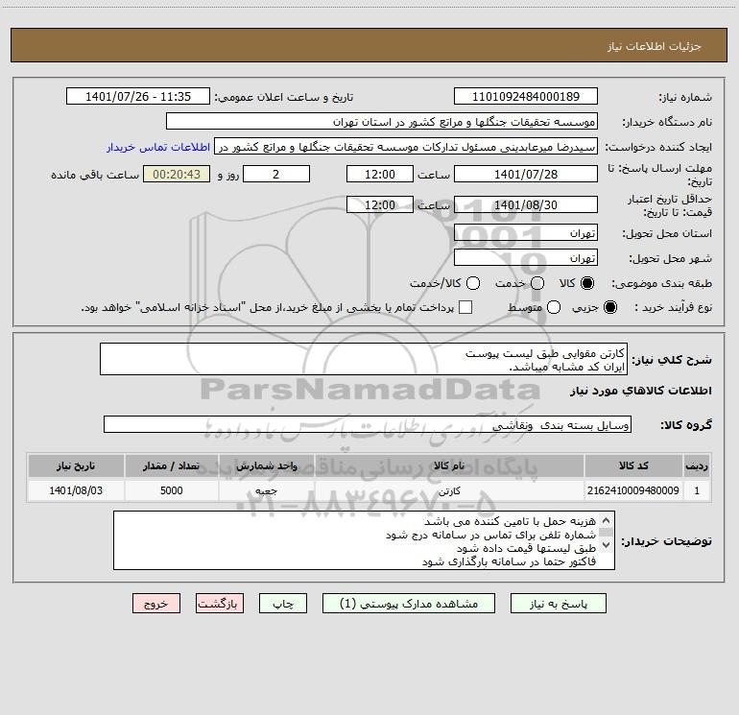Click the ردیف column header

(697, 465)
